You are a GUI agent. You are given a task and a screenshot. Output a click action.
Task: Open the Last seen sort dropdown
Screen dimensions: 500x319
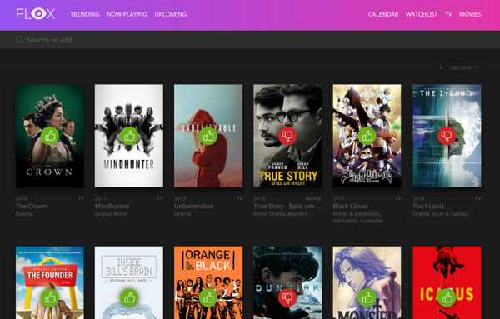click(463, 67)
